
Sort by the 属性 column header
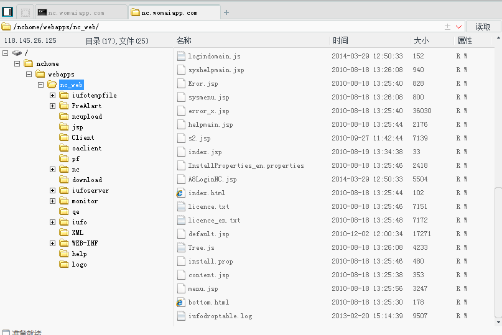tap(465, 40)
